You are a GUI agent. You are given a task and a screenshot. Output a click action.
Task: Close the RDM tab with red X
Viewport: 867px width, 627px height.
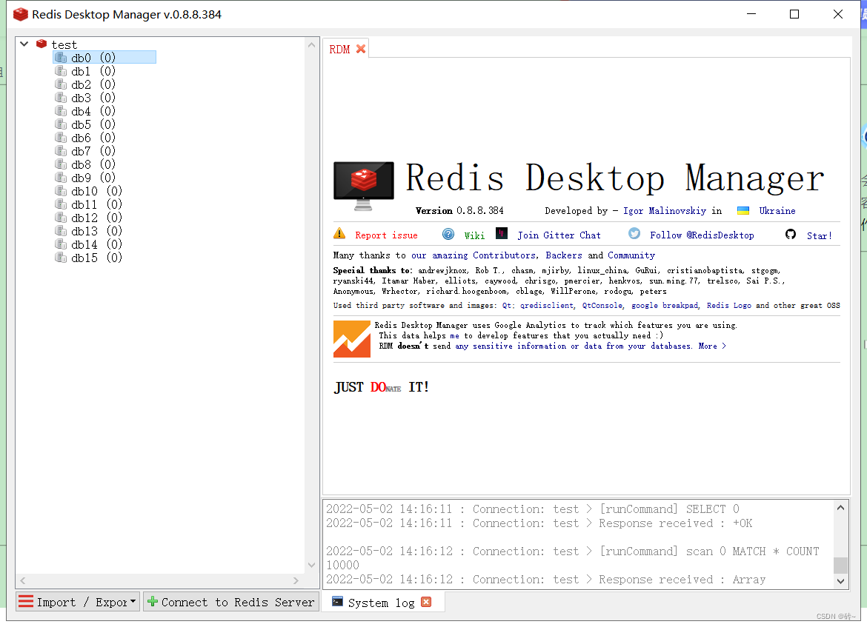(x=361, y=49)
